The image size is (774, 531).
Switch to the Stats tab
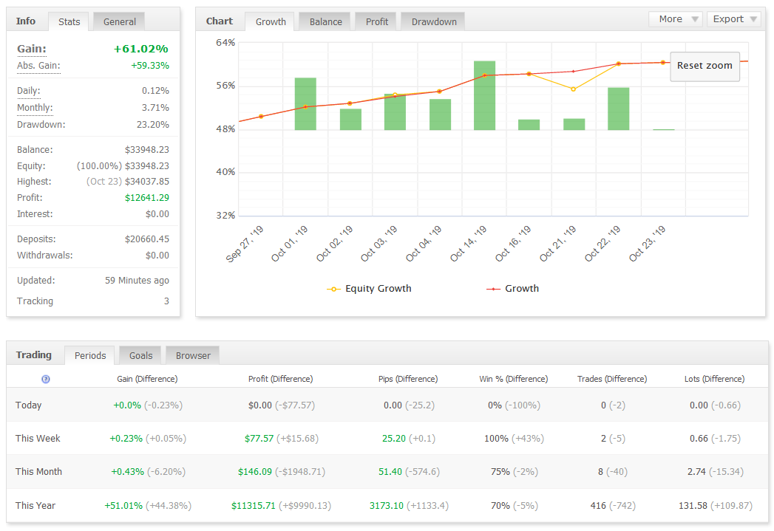click(69, 21)
